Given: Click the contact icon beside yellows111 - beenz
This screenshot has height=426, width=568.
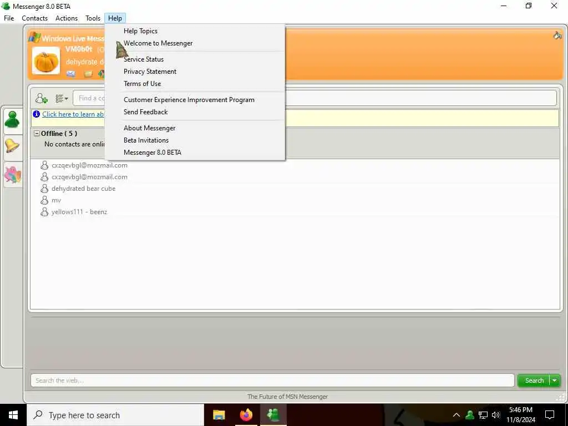Looking at the screenshot, I should [44, 211].
